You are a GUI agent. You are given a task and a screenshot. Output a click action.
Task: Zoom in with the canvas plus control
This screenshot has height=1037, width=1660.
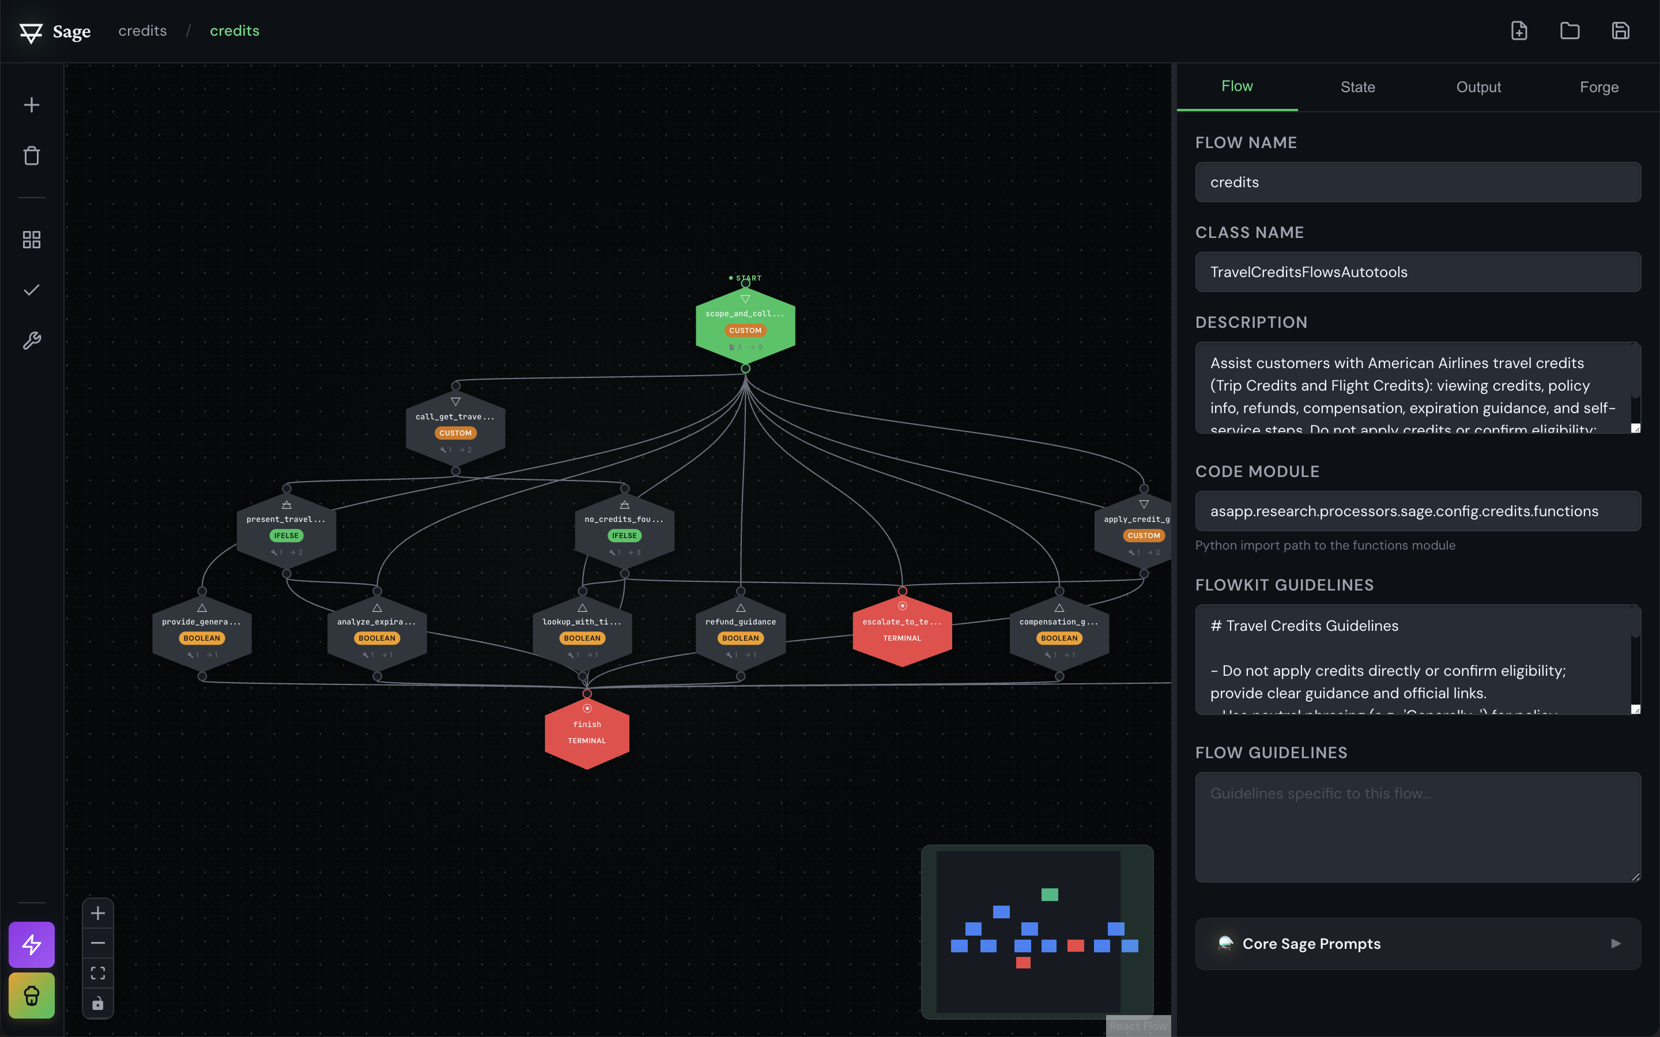(x=98, y=913)
